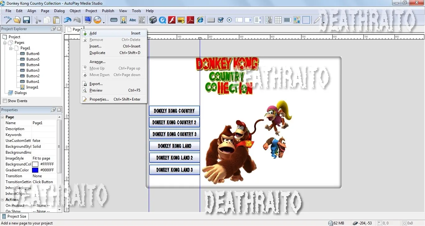Insert a QuickTime object from toolbar

point(162,20)
